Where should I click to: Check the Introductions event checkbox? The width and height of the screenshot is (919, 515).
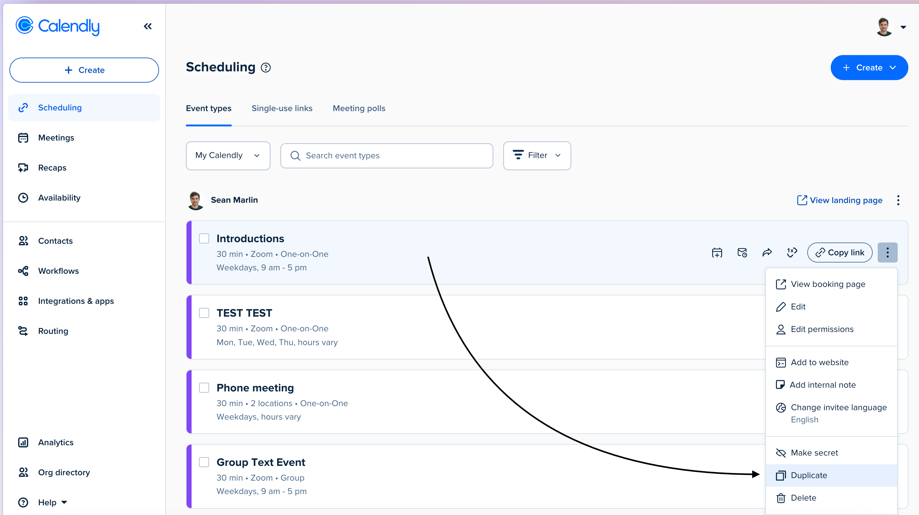click(204, 238)
